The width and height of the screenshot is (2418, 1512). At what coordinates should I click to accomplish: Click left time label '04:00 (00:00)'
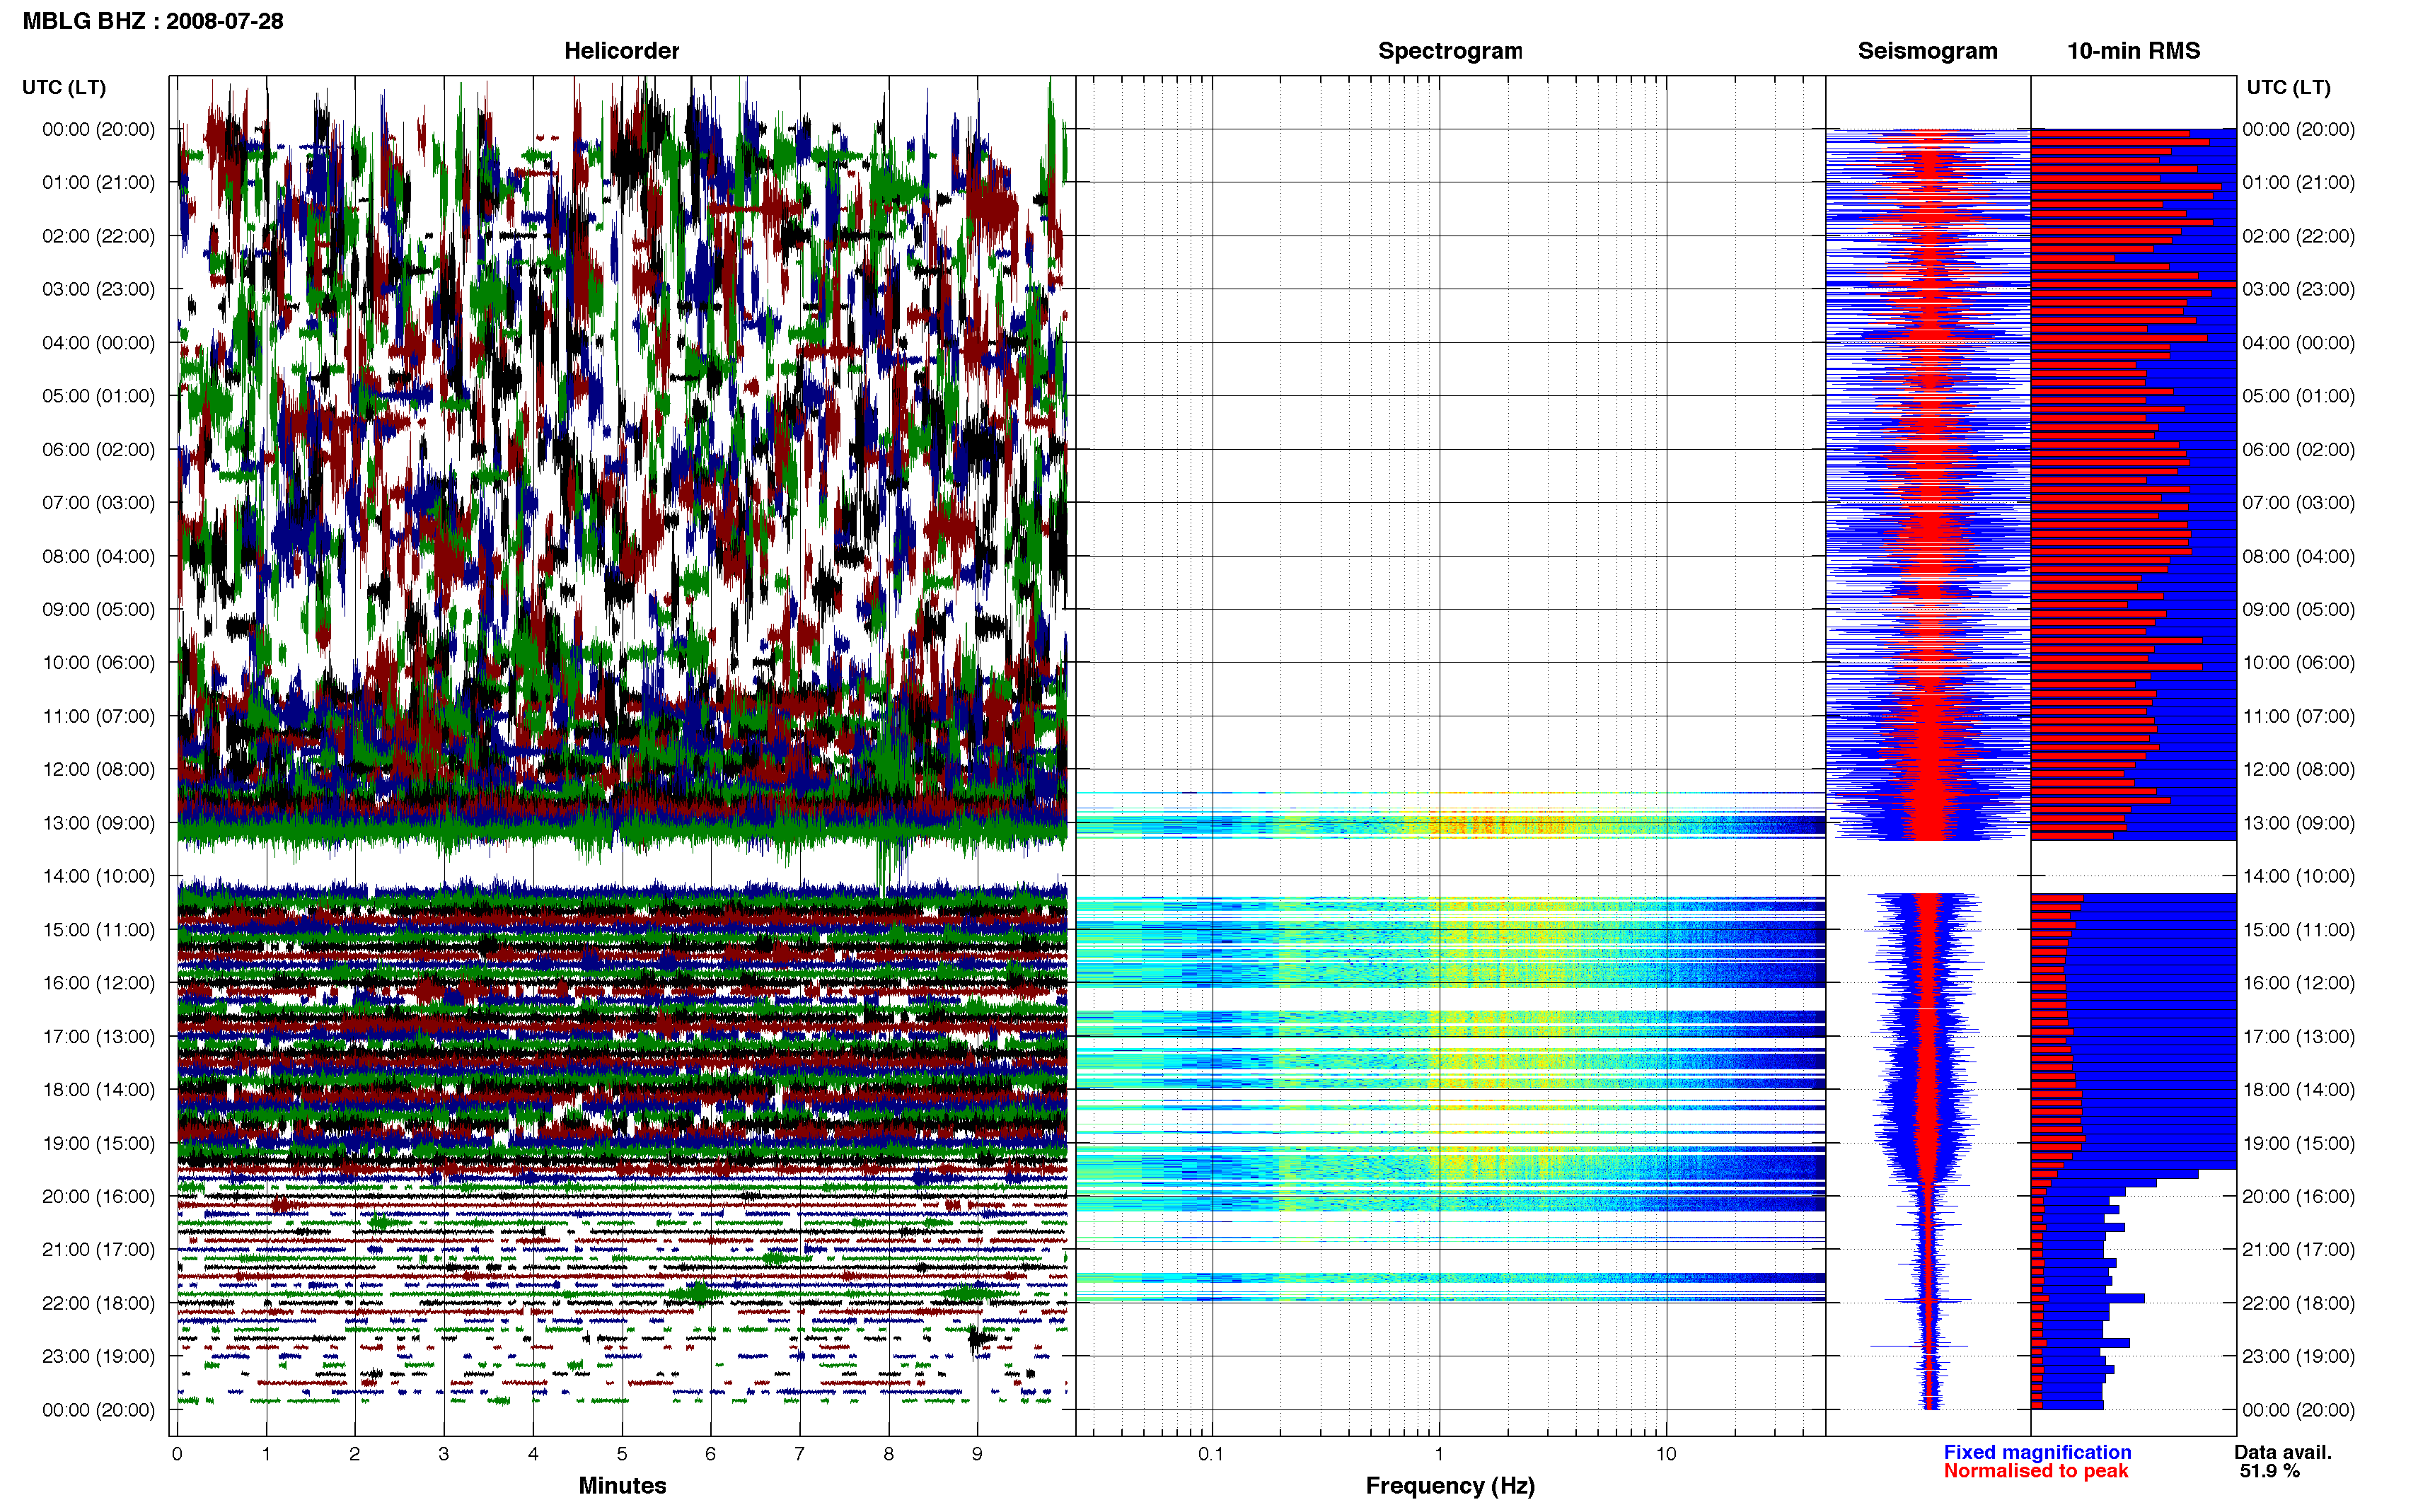pyautogui.click(x=98, y=343)
